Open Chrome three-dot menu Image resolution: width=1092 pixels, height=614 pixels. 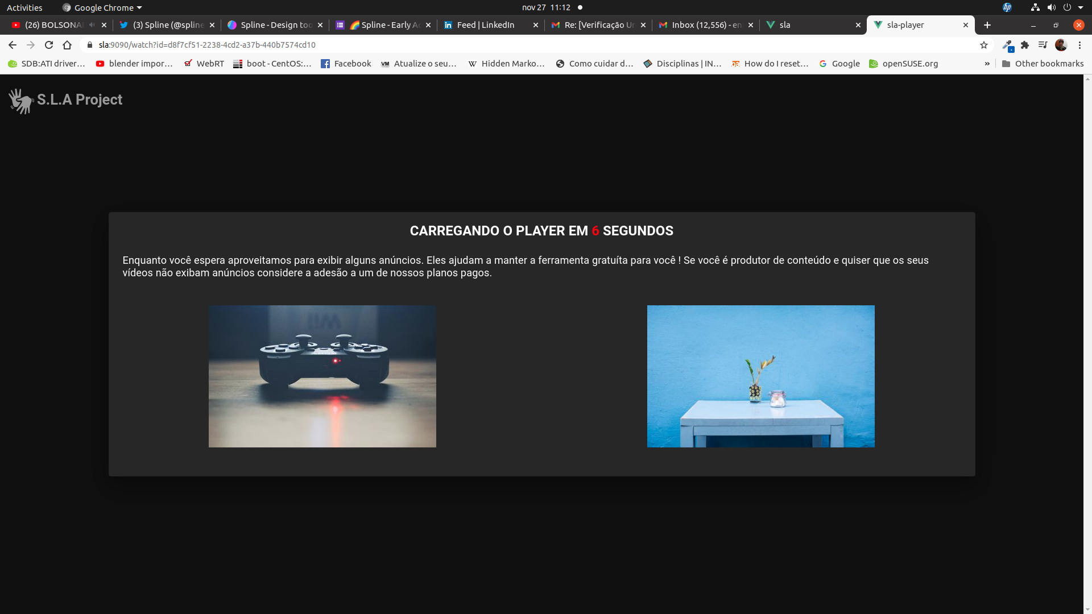[x=1079, y=45]
